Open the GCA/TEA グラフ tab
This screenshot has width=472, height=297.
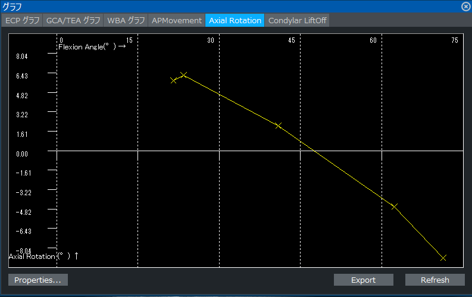pyautogui.click(x=73, y=20)
